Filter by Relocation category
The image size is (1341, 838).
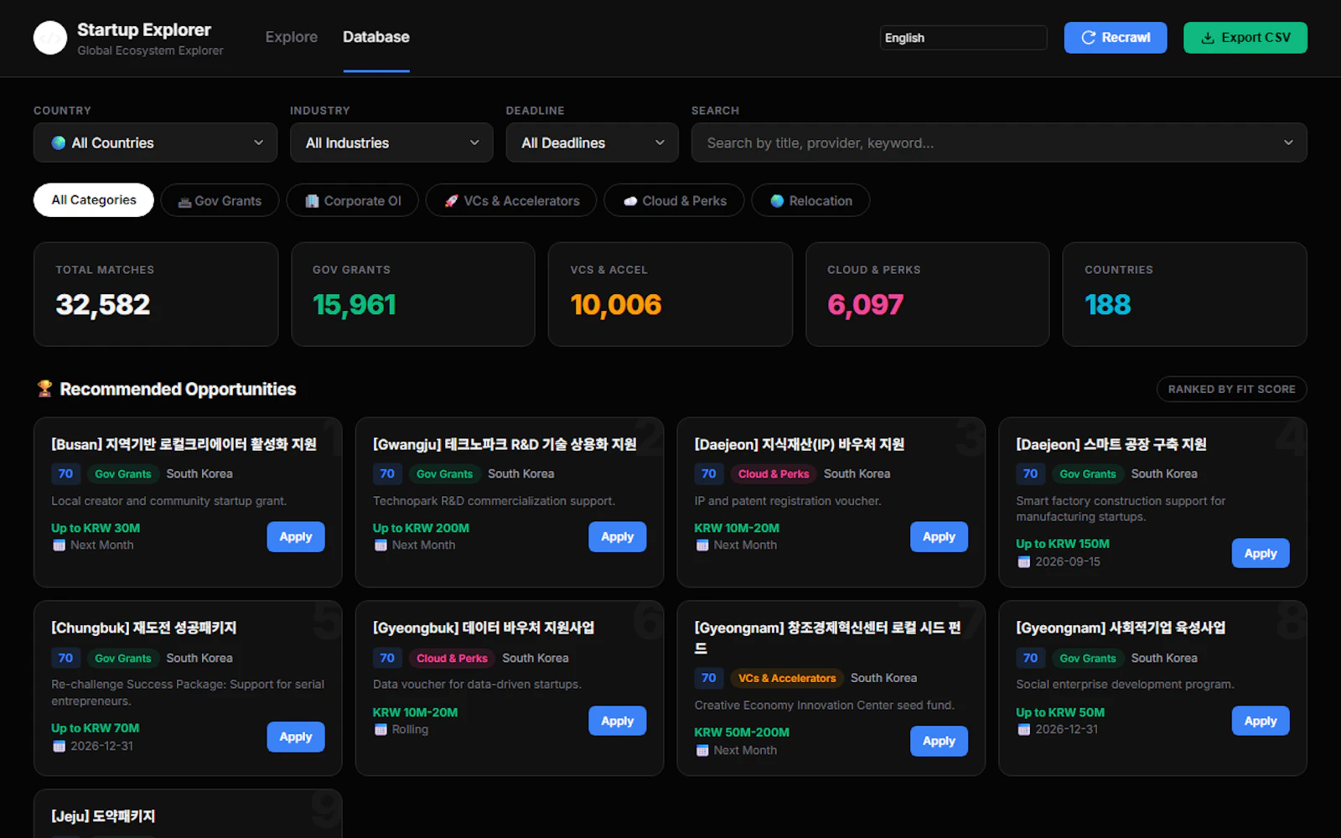tap(810, 201)
